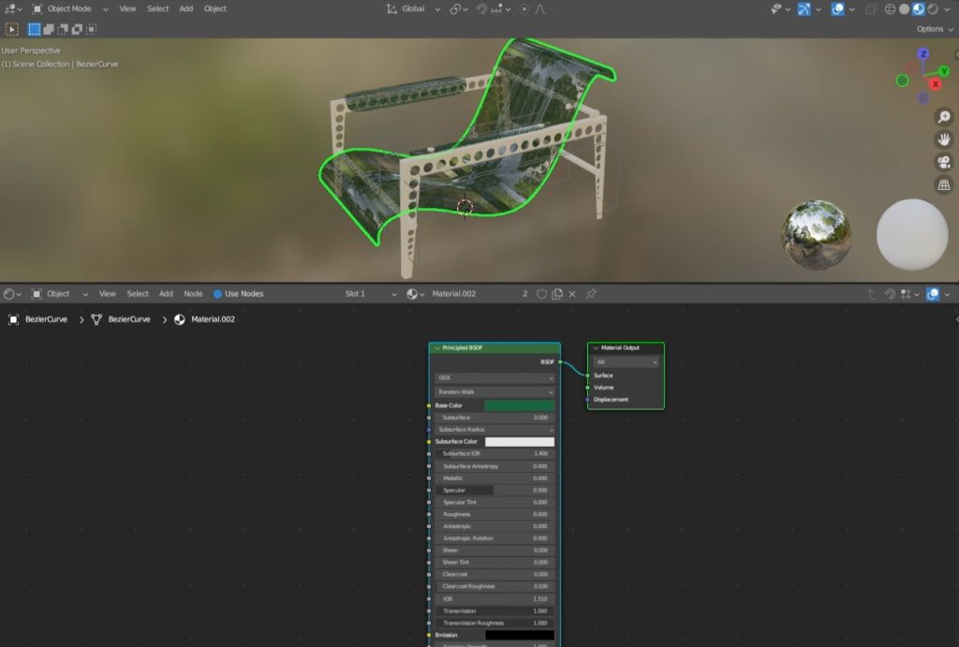The width and height of the screenshot is (959, 647).
Task: Open the Node menu in node editor
Action: 193,294
